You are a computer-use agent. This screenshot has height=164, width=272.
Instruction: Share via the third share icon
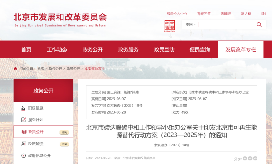[255, 158]
